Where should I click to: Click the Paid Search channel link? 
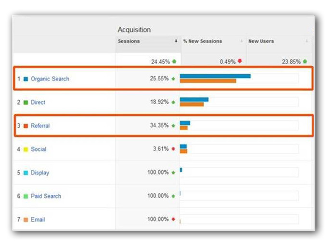46,196
